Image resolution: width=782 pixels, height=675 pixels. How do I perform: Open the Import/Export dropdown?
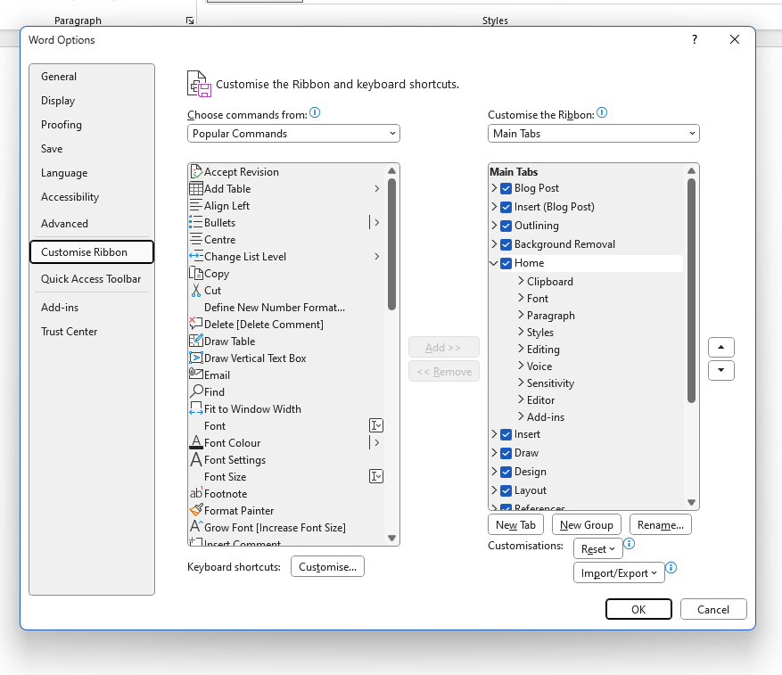click(x=619, y=572)
